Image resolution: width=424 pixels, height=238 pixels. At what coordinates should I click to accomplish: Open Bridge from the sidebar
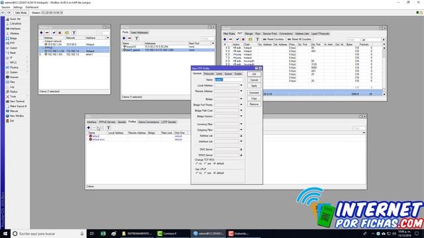[x=13, y=38]
